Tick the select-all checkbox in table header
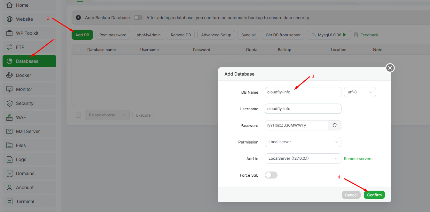Image resolution: width=430 pixels, height=212 pixels. [x=78, y=49]
